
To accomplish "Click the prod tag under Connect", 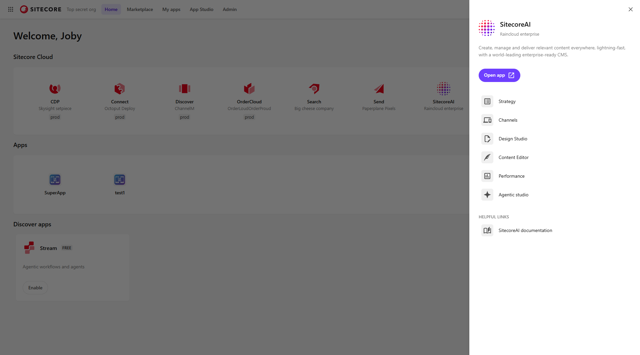I will 120,117.
